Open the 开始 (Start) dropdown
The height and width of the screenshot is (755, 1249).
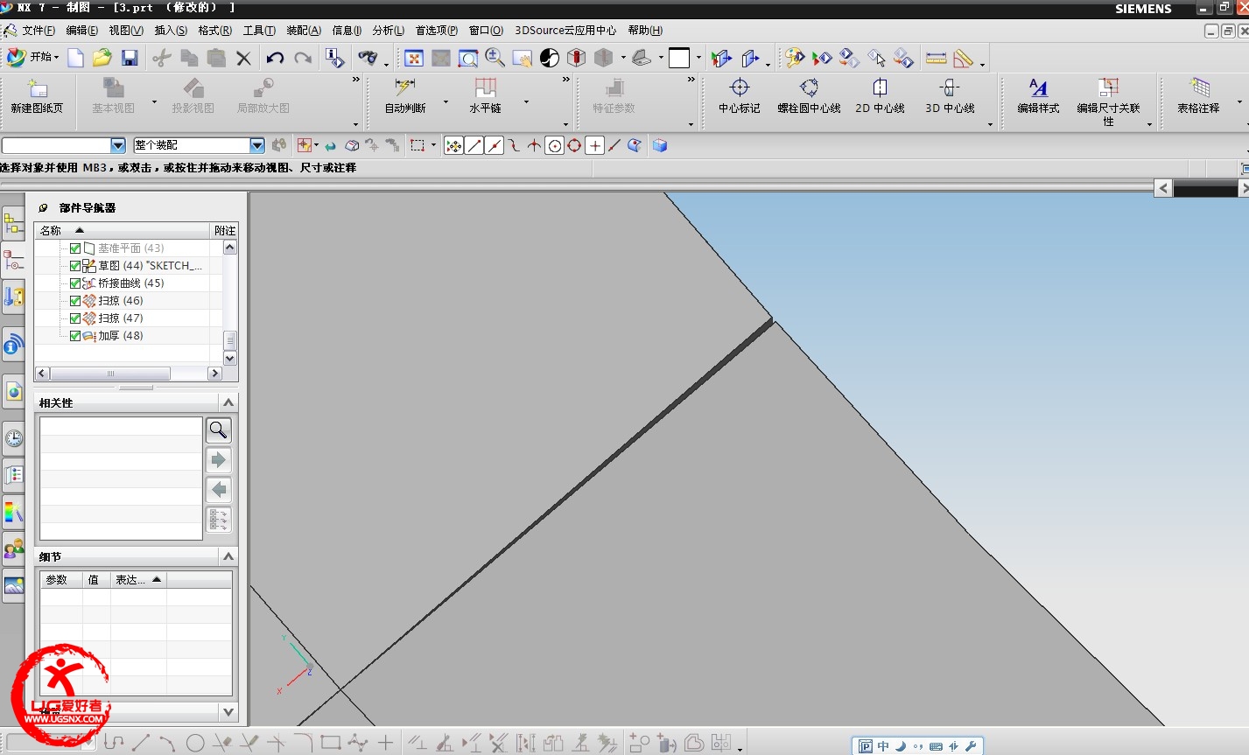(x=33, y=57)
